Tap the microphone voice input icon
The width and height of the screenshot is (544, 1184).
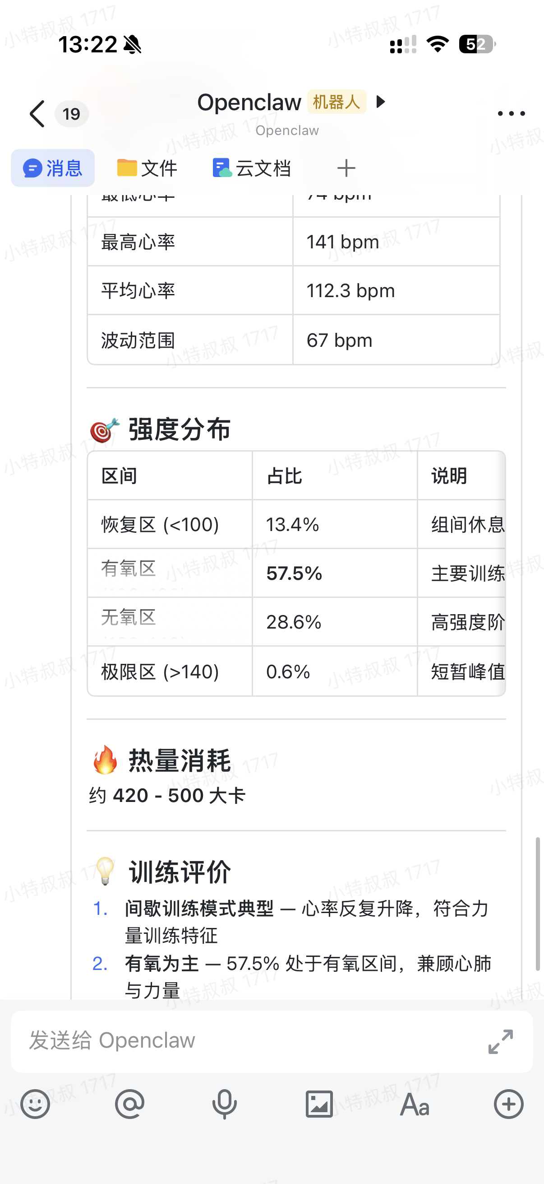click(x=225, y=1105)
